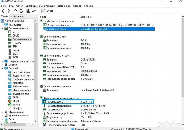
Task: Open the Чипсет tree item
Action: [16, 50]
